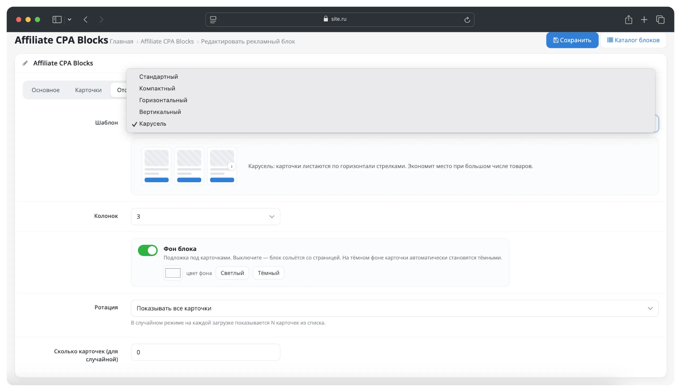Open the page reader icon in address bar

coord(213,19)
